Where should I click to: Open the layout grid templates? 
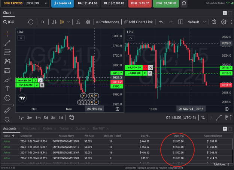click(x=88, y=22)
